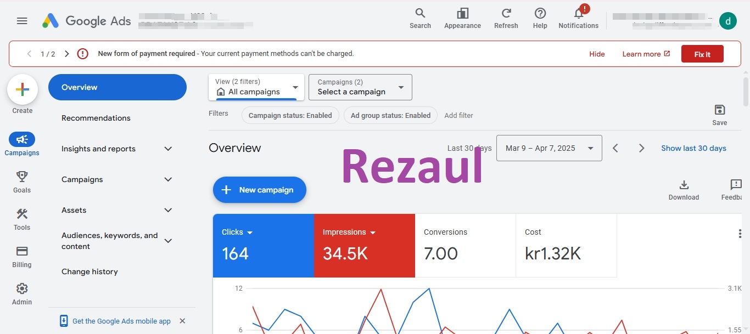
Task: Open the date range picker
Action: (549, 148)
